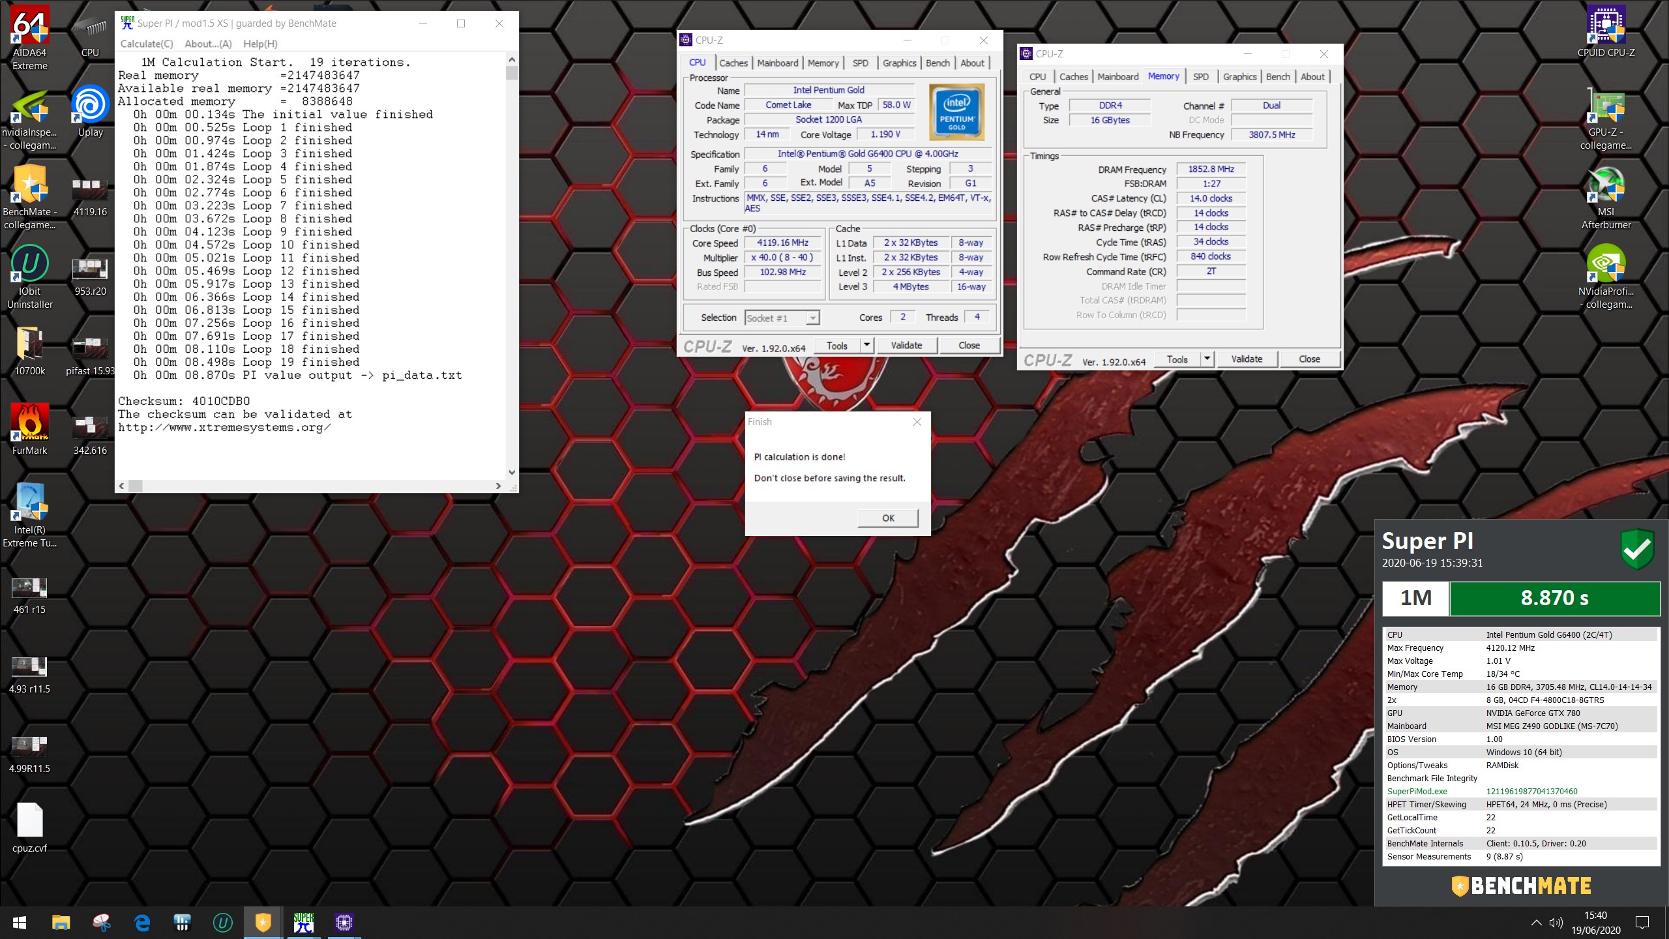Select Graphics tab in first CPU-Z window
This screenshot has width=1669, height=939.
[x=900, y=63]
